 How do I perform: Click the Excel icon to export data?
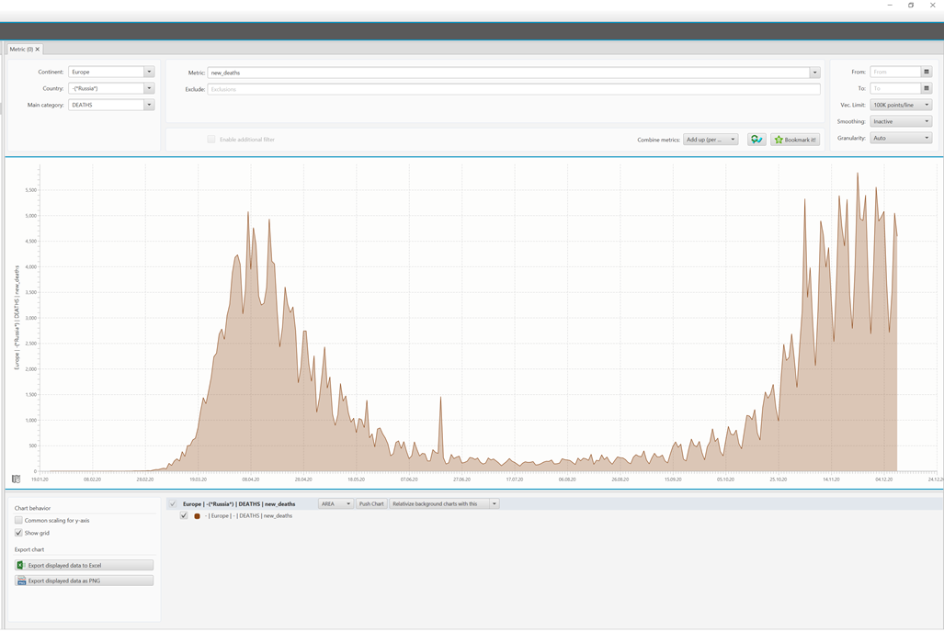(x=21, y=566)
